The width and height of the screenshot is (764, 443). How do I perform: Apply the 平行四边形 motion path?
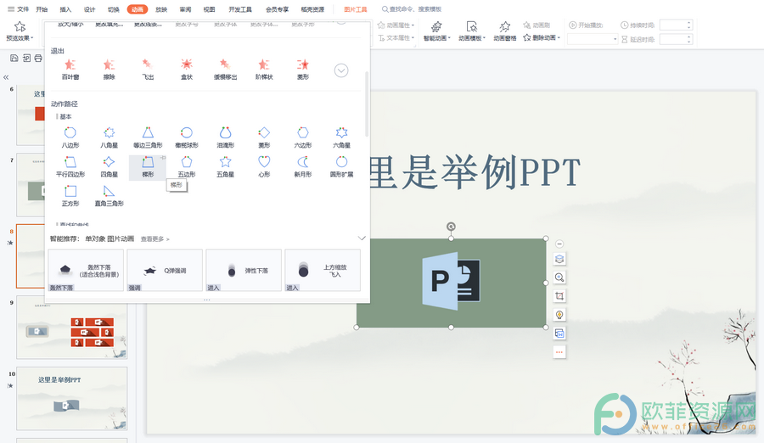(x=70, y=166)
